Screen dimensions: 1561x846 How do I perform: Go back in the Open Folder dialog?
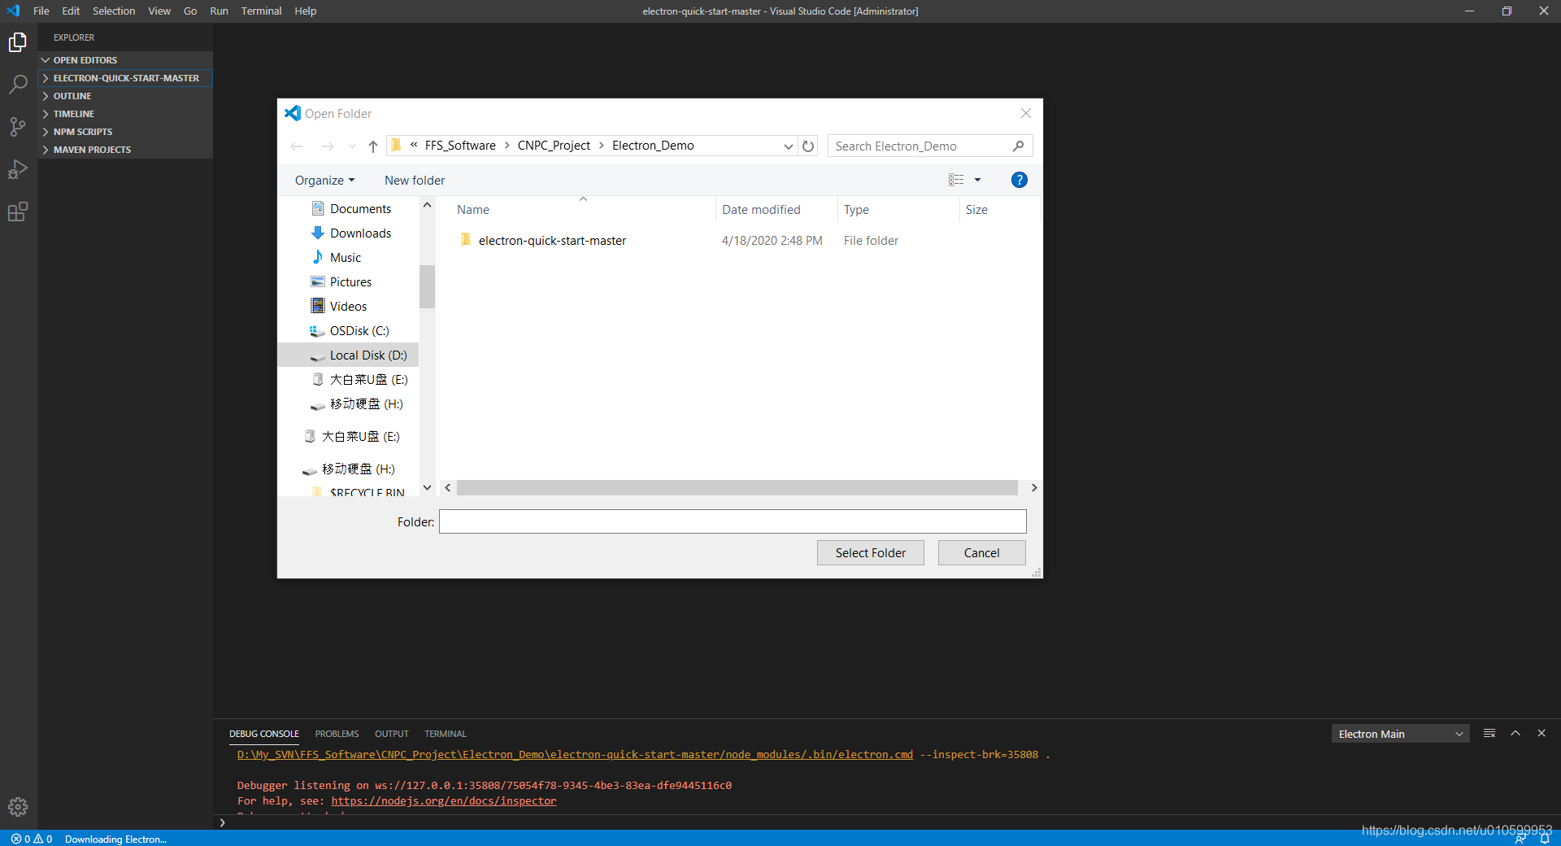click(297, 146)
